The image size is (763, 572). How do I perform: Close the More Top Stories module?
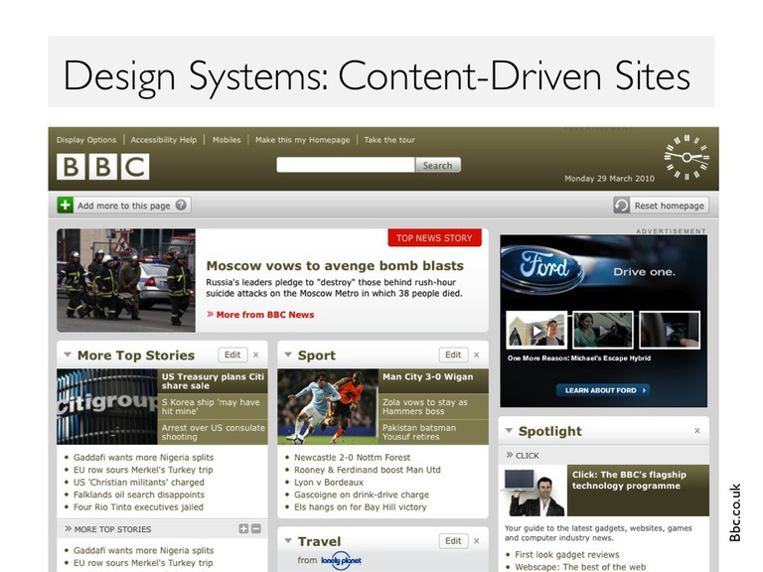click(256, 356)
